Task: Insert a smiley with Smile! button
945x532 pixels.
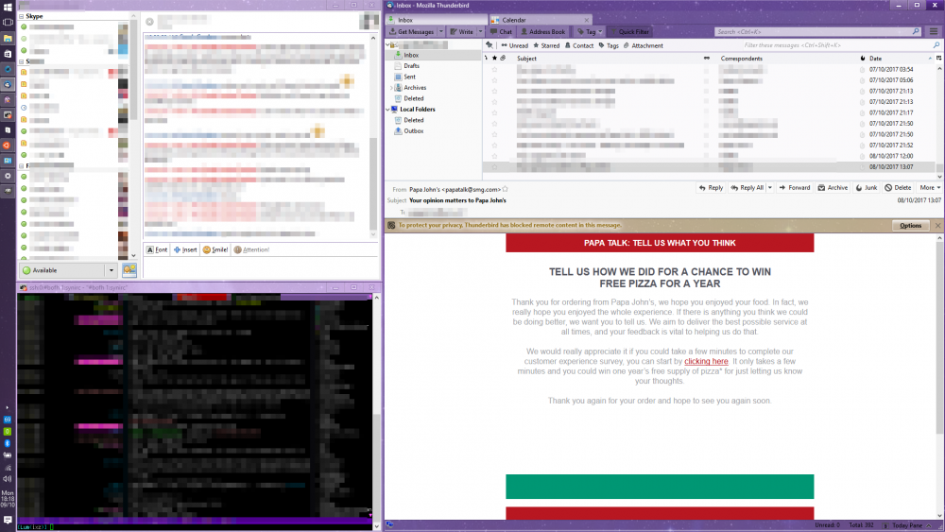Action: (x=215, y=249)
